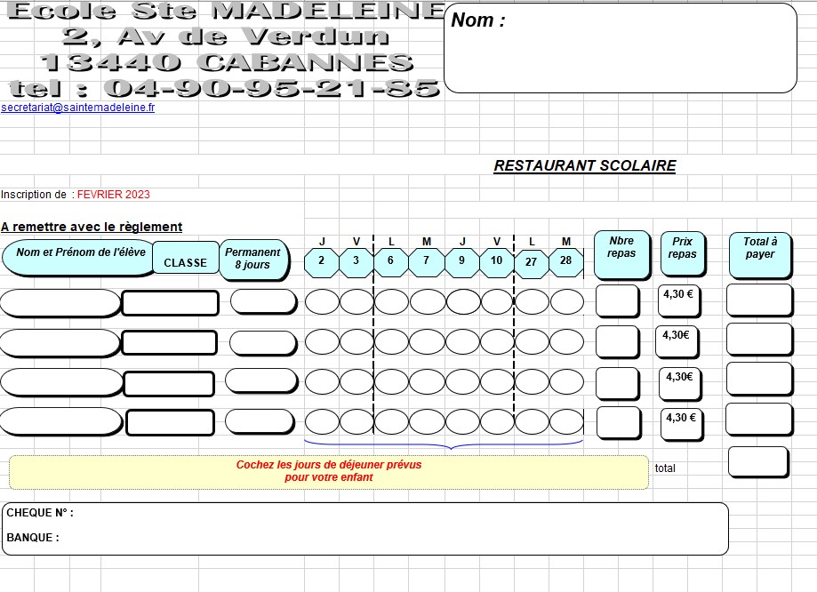Viewport: 817px width, 592px height.
Task: Select Nbre repas box in first student row
Action: point(617,300)
